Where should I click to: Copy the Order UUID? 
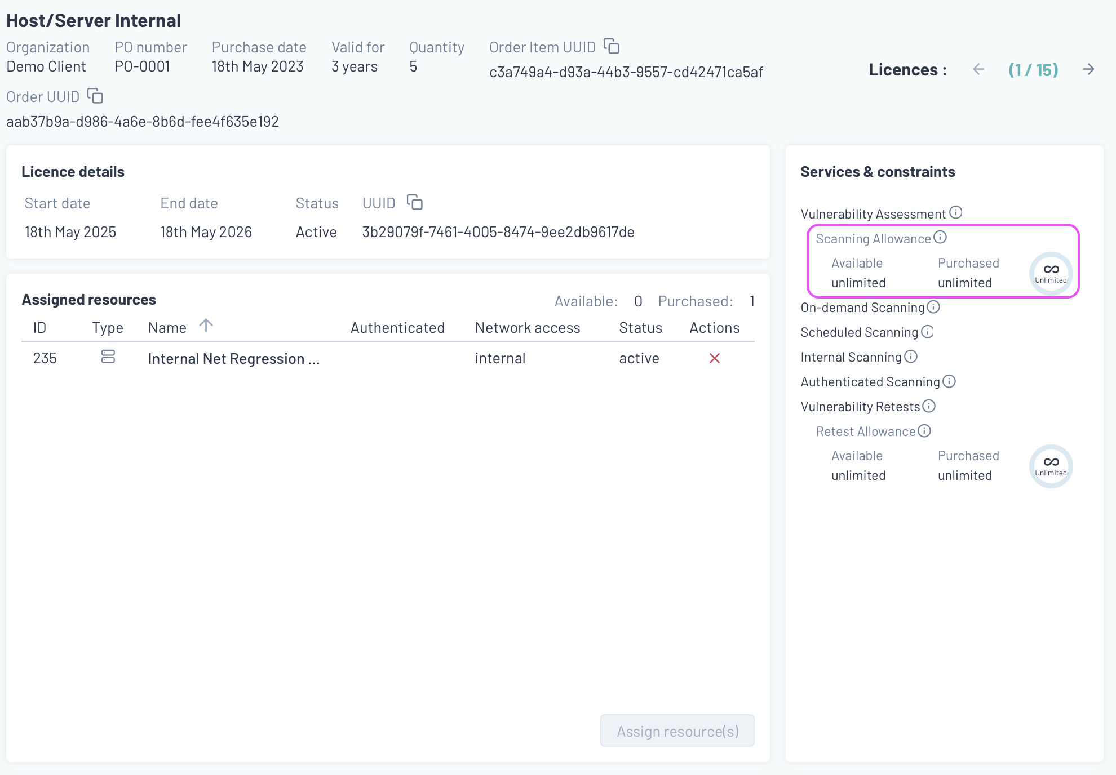(x=95, y=96)
